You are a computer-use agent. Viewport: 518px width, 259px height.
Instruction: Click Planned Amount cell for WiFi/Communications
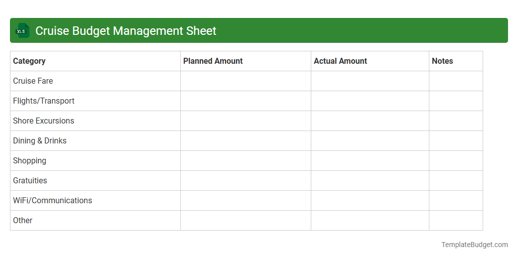[x=246, y=201]
